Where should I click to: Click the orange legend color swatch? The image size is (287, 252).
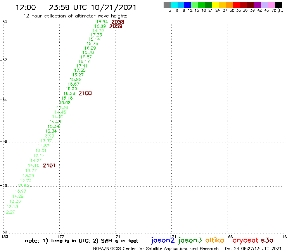tap(230, 5)
